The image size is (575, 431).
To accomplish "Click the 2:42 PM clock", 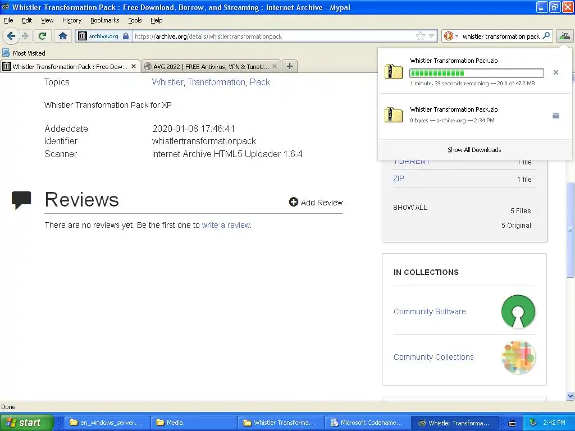I will click(x=554, y=423).
